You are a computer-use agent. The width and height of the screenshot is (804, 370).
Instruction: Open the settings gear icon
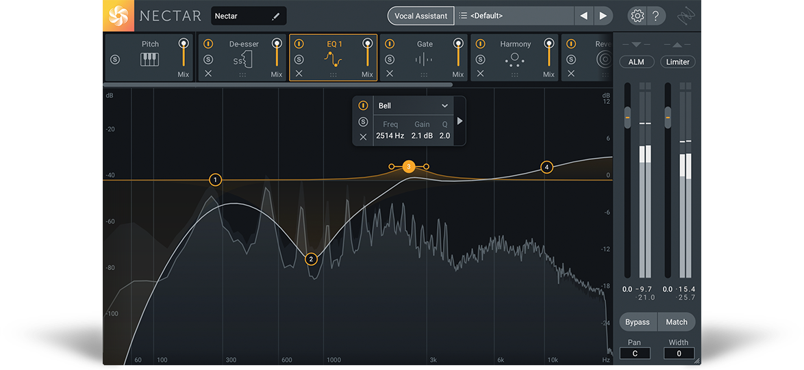click(x=638, y=16)
